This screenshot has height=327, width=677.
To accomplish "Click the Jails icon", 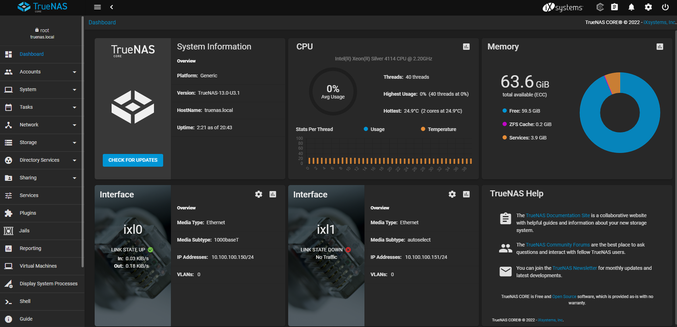I will [x=8, y=231].
